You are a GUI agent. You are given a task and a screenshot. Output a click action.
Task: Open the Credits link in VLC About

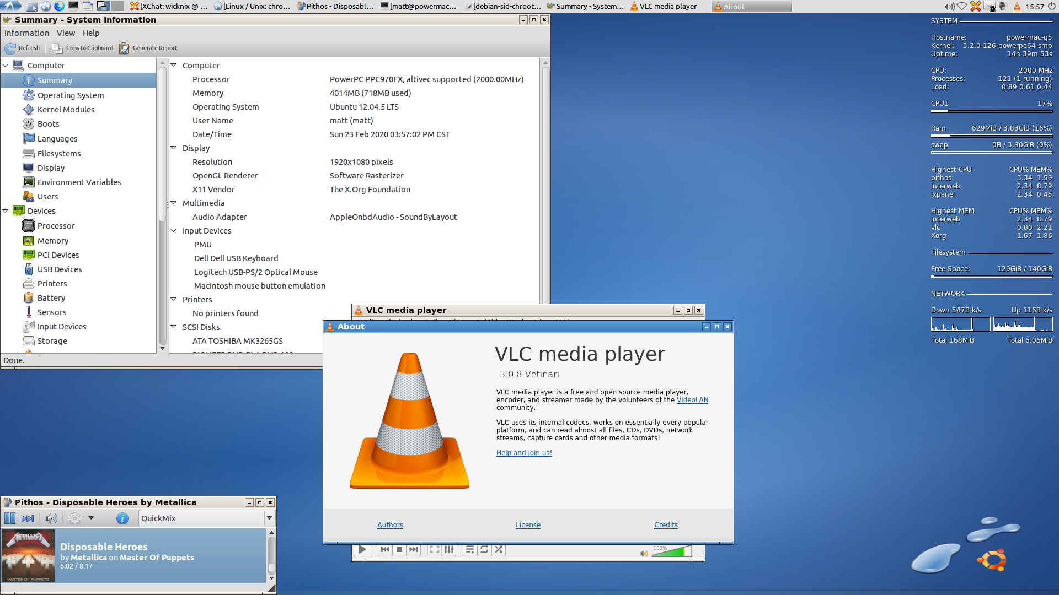(x=666, y=524)
